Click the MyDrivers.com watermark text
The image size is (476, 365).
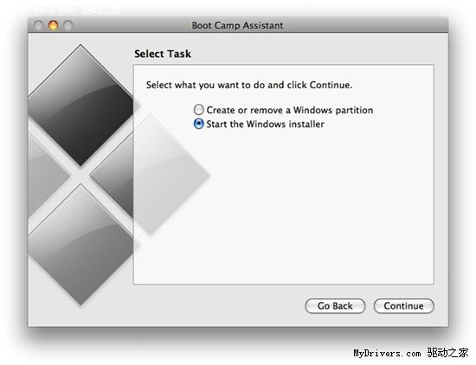(387, 353)
